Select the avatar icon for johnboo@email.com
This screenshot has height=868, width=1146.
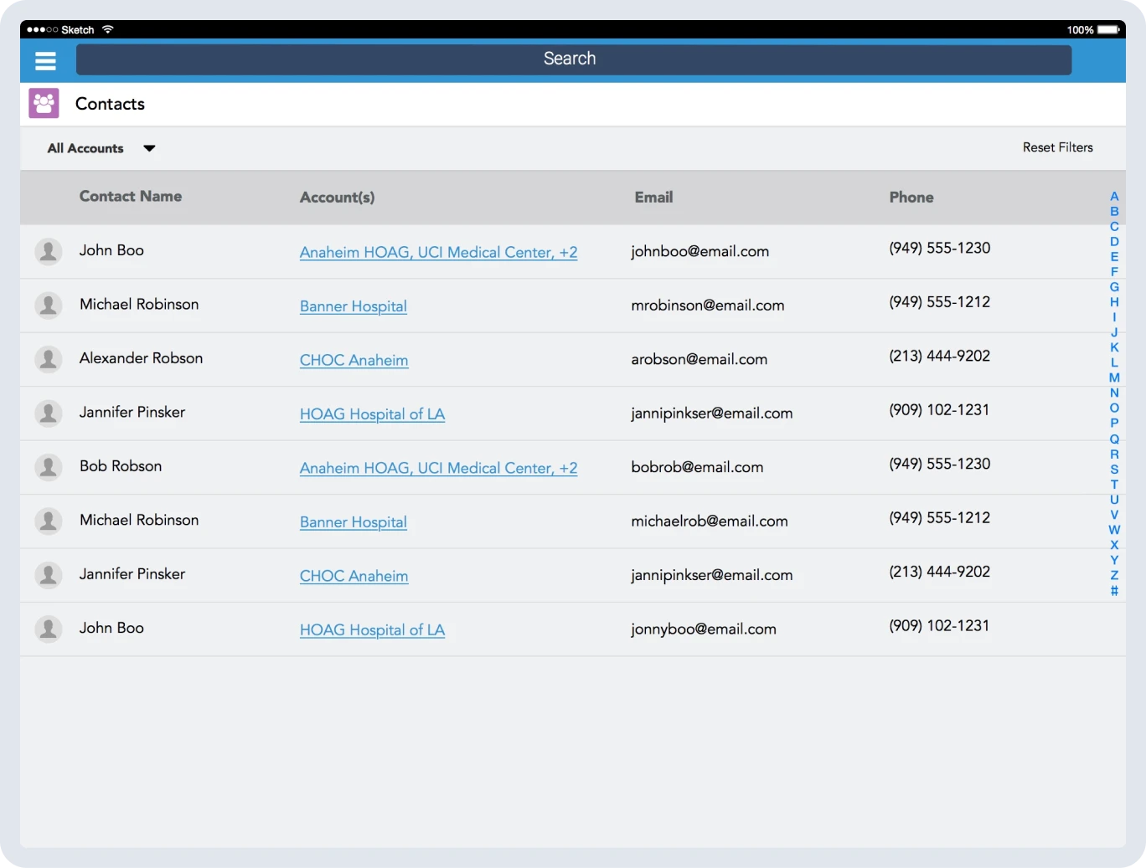pos(49,251)
